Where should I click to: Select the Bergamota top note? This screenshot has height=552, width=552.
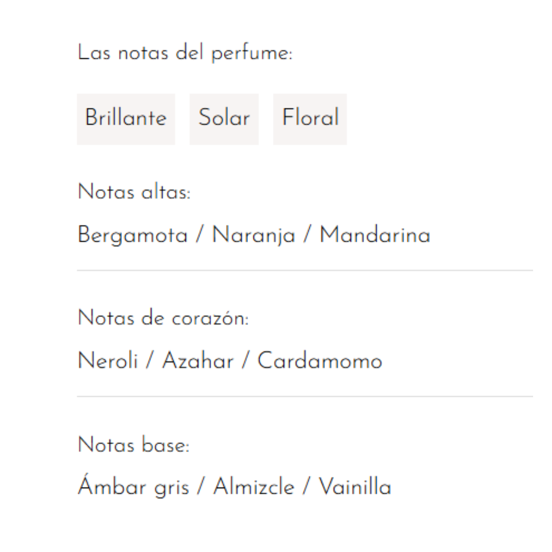pyautogui.click(x=132, y=236)
